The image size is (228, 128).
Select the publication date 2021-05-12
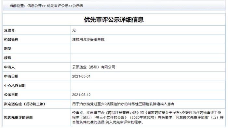pyautogui.click(x=81, y=95)
